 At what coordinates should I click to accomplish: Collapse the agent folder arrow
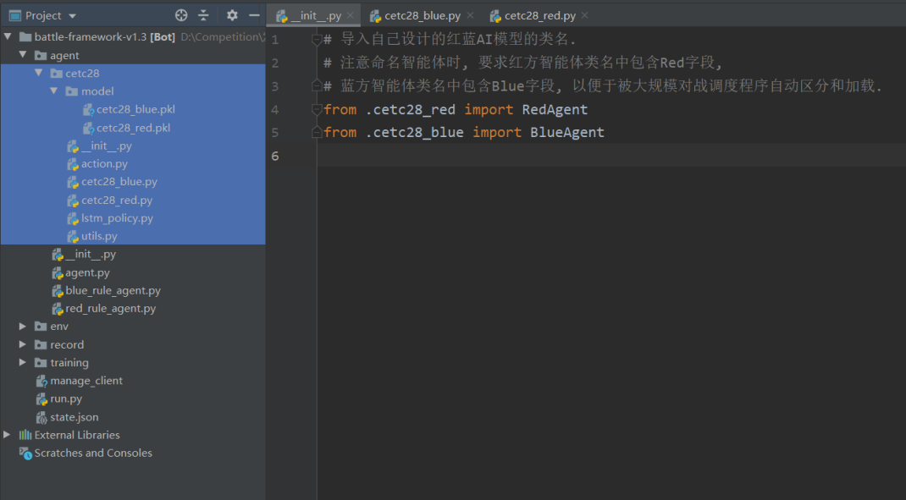[23, 55]
